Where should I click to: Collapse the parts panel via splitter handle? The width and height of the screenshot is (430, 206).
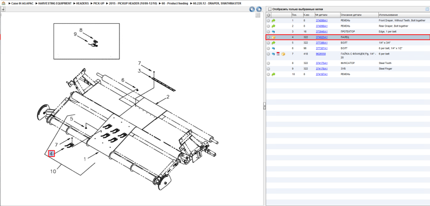pos(264,105)
